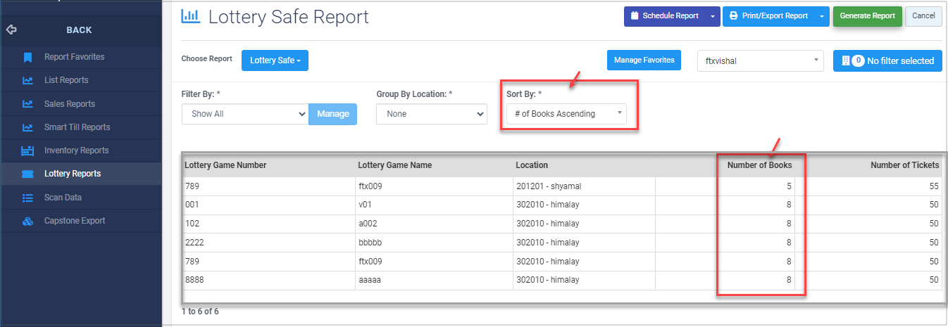Screen dimensions: 948x327
Task: Open the No filter selected button
Action: (887, 61)
